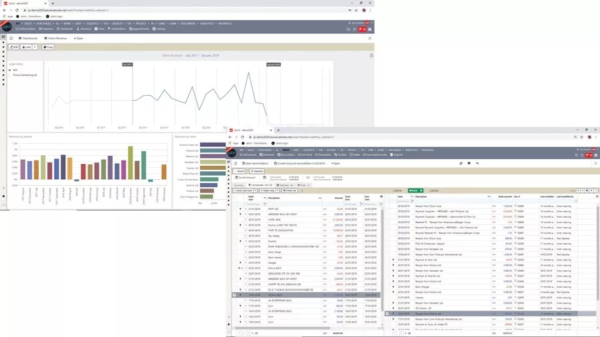Open ANALYTICS menu in dashboard window
The height and width of the screenshot is (337, 600).
point(208,23)
